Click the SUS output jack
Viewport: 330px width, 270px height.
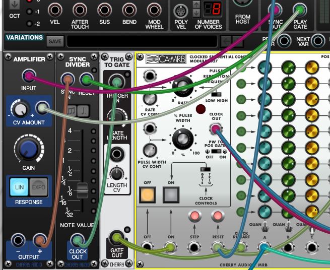coord(105,10)
